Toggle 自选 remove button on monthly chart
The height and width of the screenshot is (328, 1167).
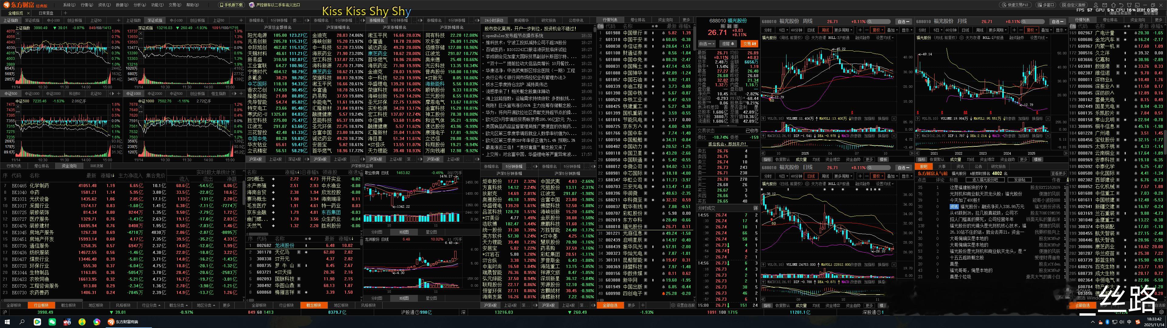(1057, 21)
